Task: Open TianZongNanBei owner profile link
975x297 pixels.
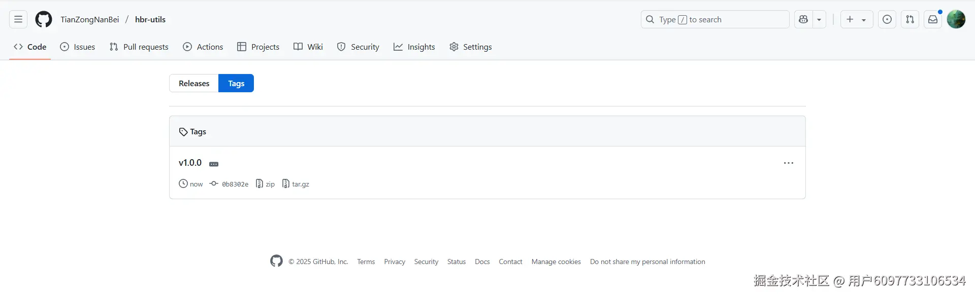Action: [x=90, y=19]
